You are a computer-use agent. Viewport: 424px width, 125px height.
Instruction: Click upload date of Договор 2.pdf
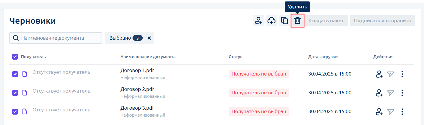tap(330, 93)
